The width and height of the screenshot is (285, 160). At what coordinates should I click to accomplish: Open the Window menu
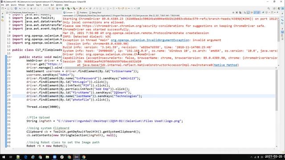(59, 5)
